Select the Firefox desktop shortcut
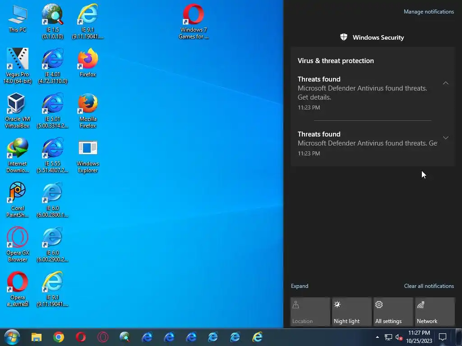 88,63
